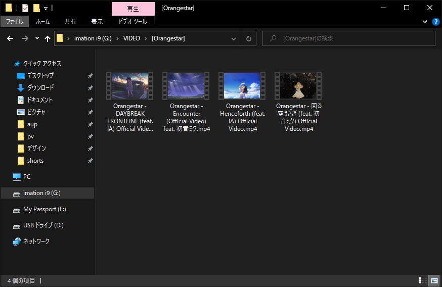Click the pin icon next to デスクトップ
This screenshot has width=442, height=287.
click(x=90, y=76)
